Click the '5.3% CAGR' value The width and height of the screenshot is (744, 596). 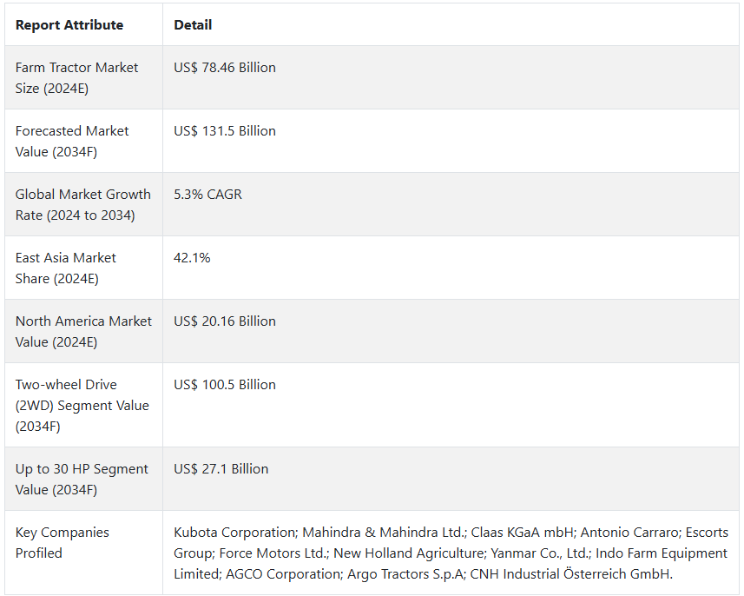(x=207, y=195)
